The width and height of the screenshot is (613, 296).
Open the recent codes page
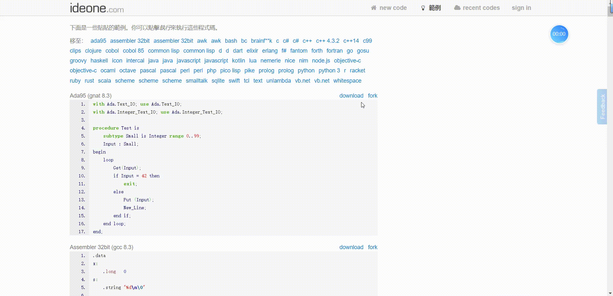pos(481,8)
